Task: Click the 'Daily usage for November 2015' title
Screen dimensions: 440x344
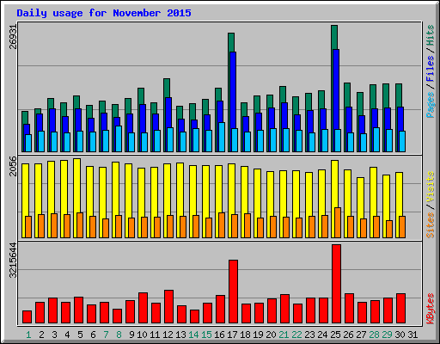Action: pos(104,13)
